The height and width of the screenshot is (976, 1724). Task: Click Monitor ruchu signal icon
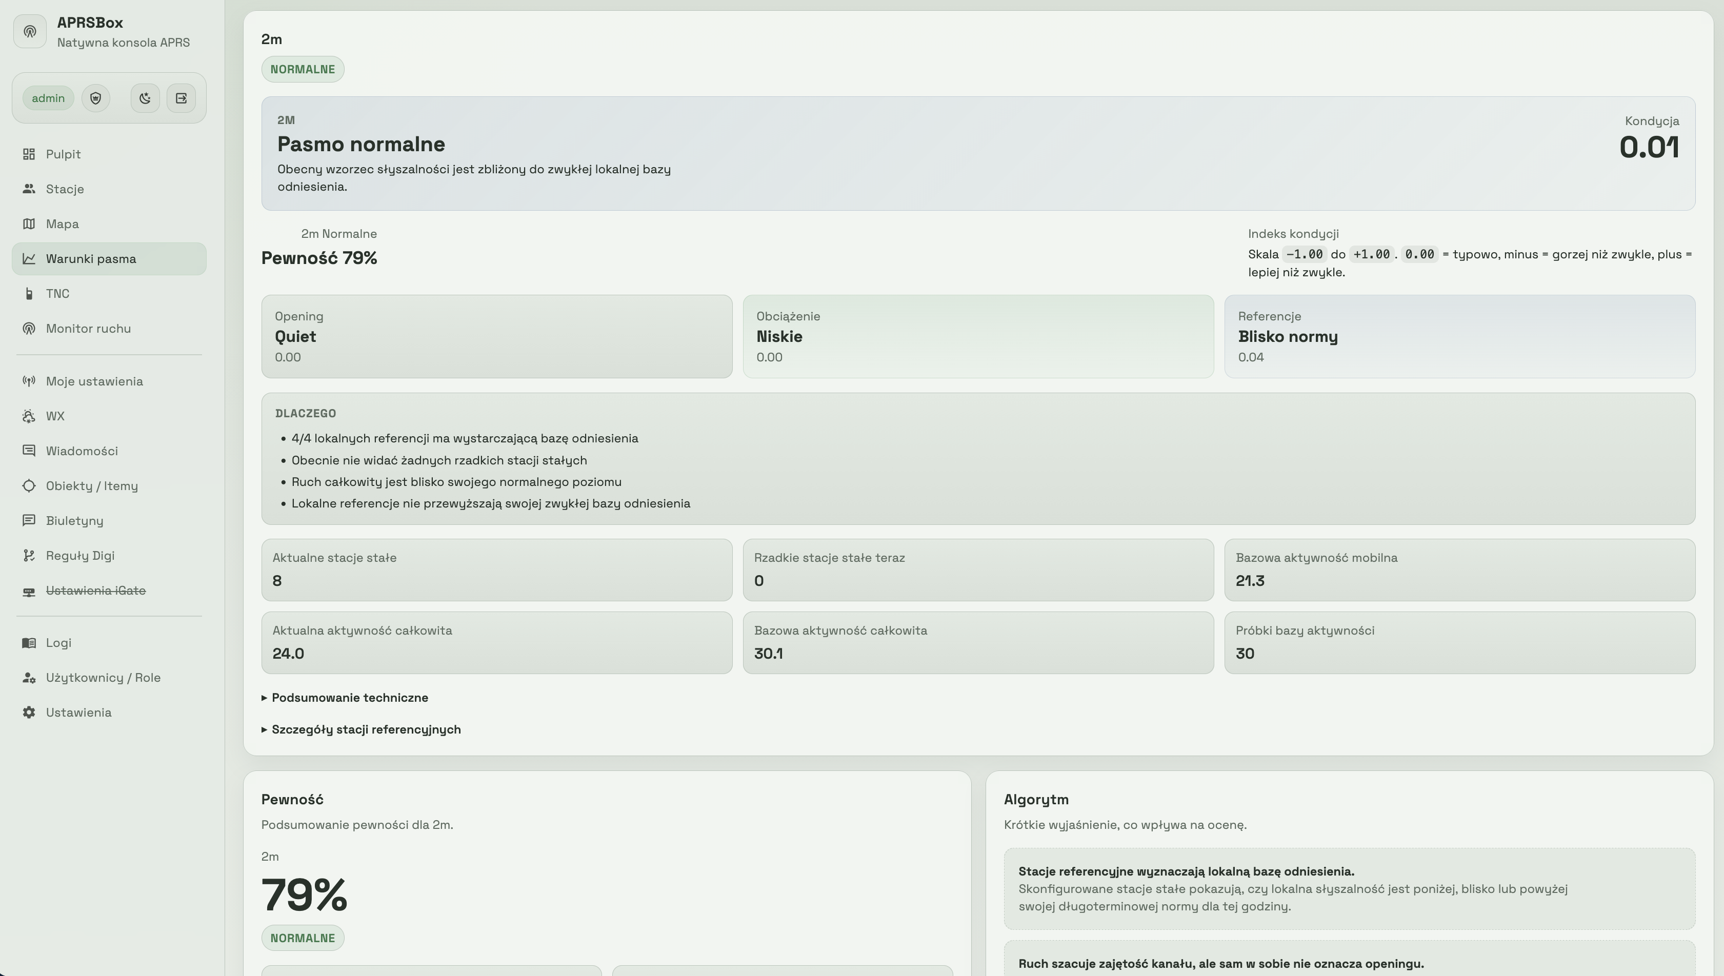(29, 329)
